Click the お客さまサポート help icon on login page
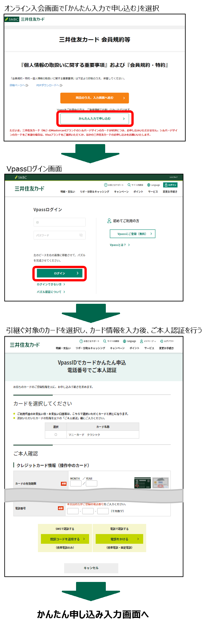Screen dimensions: 211x629 click(105, 185)
